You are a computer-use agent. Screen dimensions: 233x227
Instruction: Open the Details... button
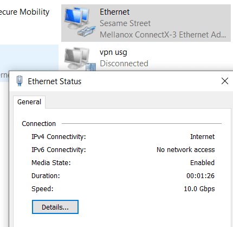tap(55, 207)
